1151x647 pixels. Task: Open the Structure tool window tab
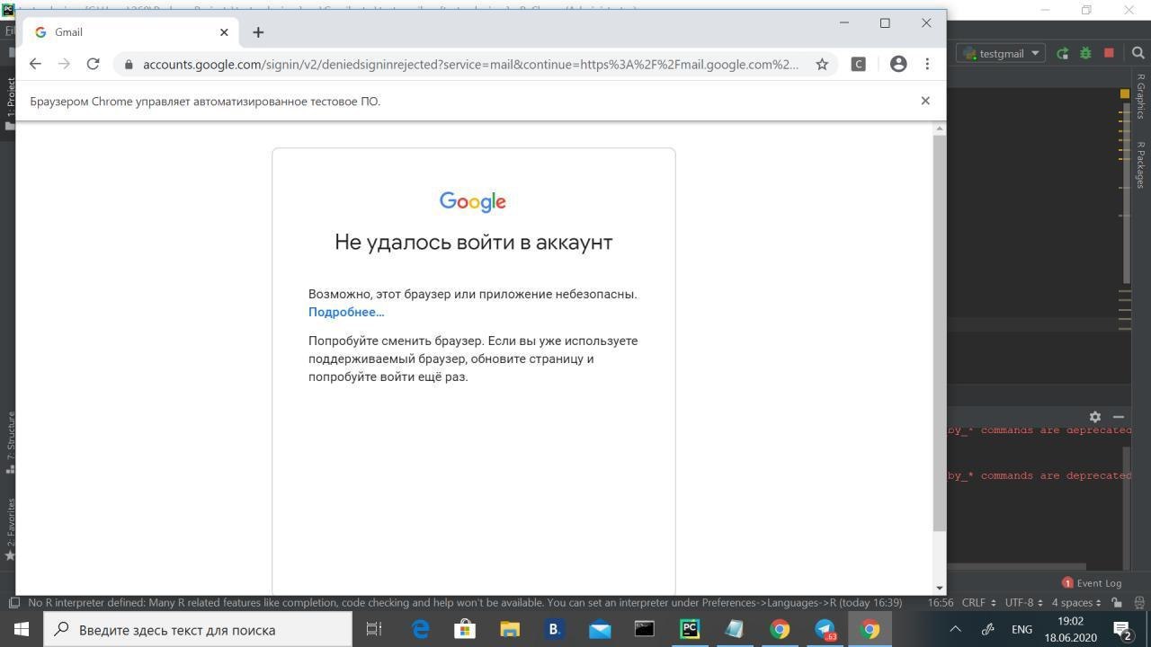coord(10,442)
